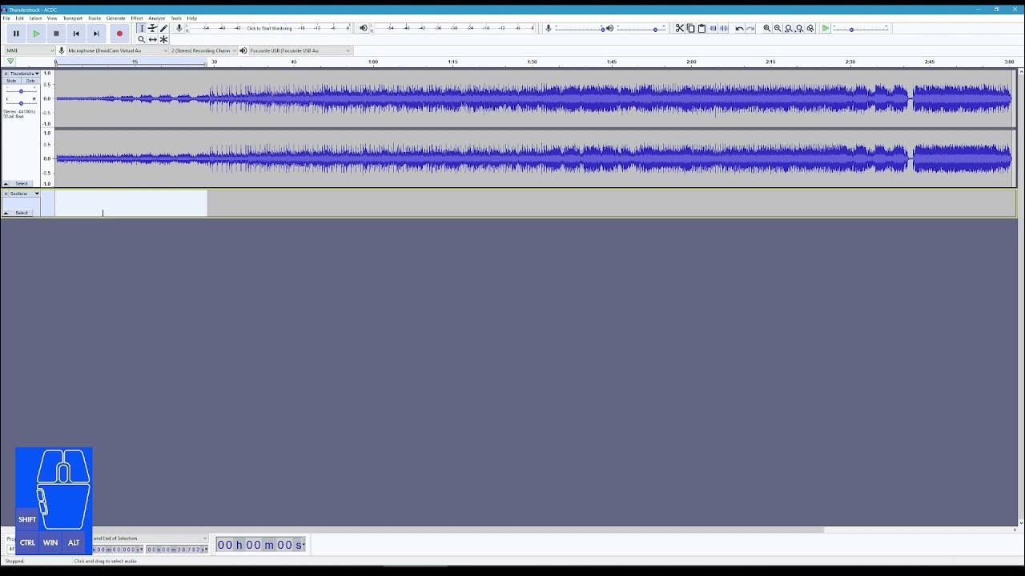
Task: Close the Thunderstruck audio track
Action: [6, 74]
